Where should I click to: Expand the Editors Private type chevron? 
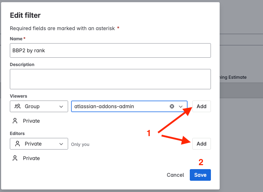click(61, 144)
